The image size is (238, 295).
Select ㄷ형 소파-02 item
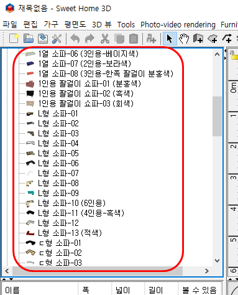[60, 253]
